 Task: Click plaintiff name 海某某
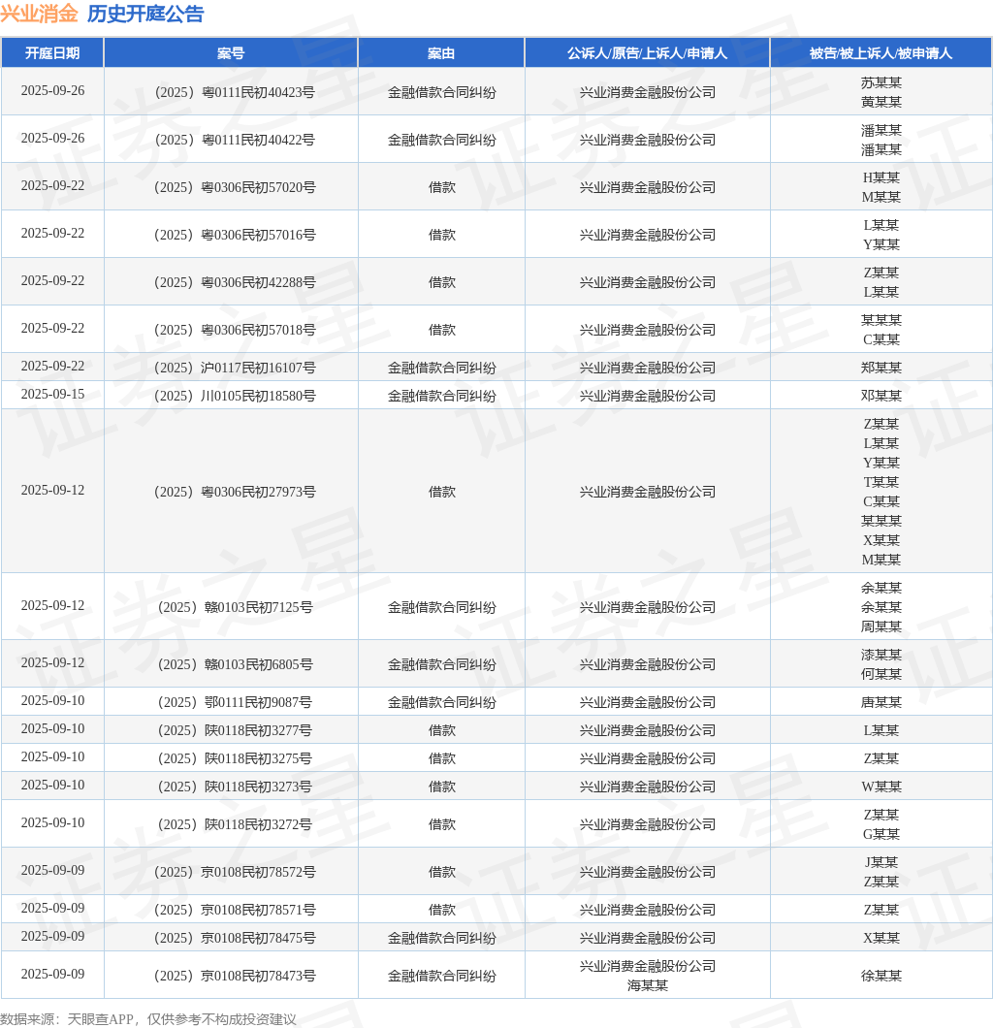pos(647,985)
